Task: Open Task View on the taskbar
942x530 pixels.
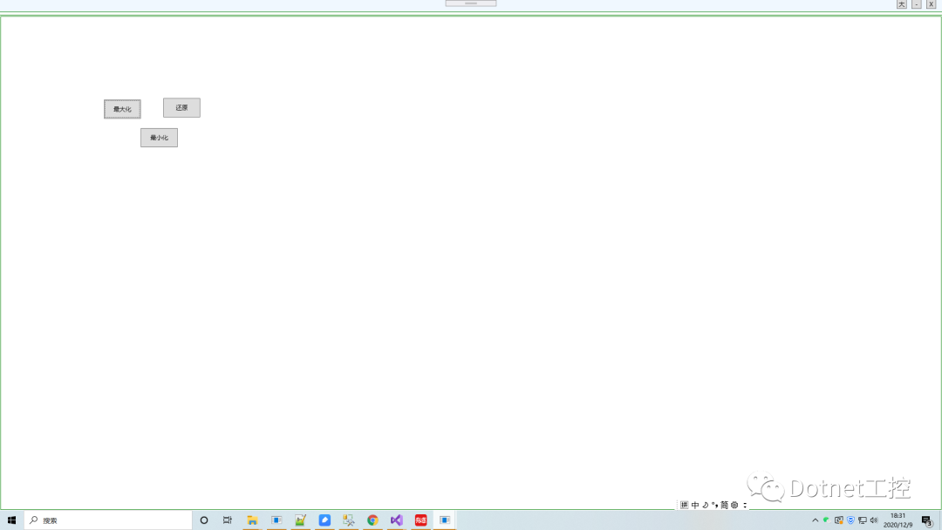Action: (x=228, y=520)
